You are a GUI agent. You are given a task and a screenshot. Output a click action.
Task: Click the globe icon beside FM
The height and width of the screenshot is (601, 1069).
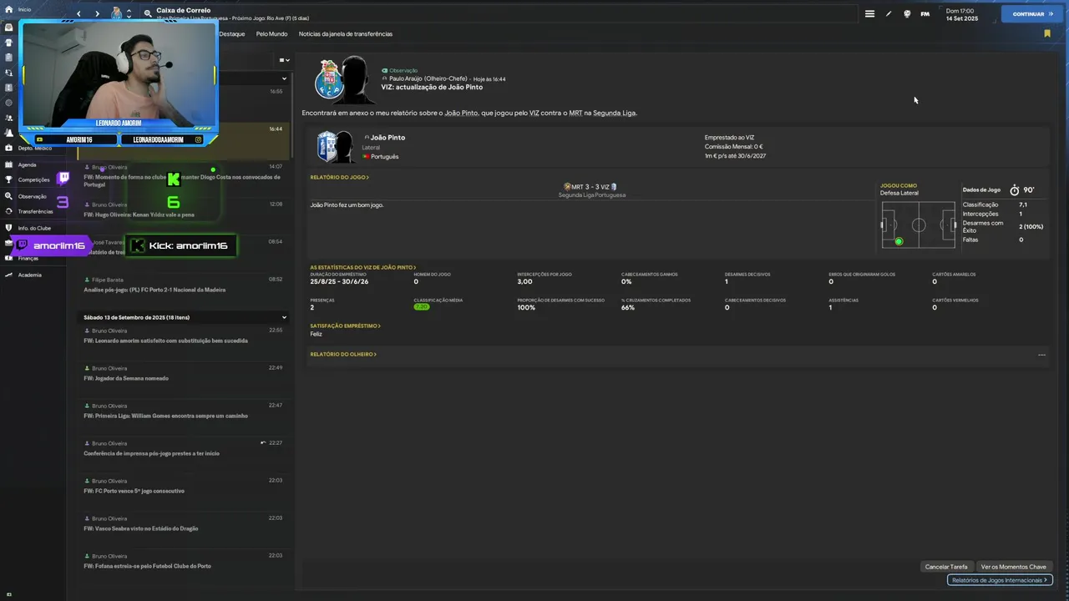[907, 13]
